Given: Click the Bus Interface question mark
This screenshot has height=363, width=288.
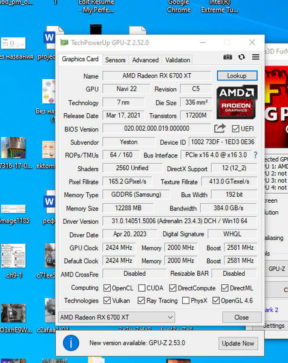Looking at the screenshot, I should click(255, 155).
